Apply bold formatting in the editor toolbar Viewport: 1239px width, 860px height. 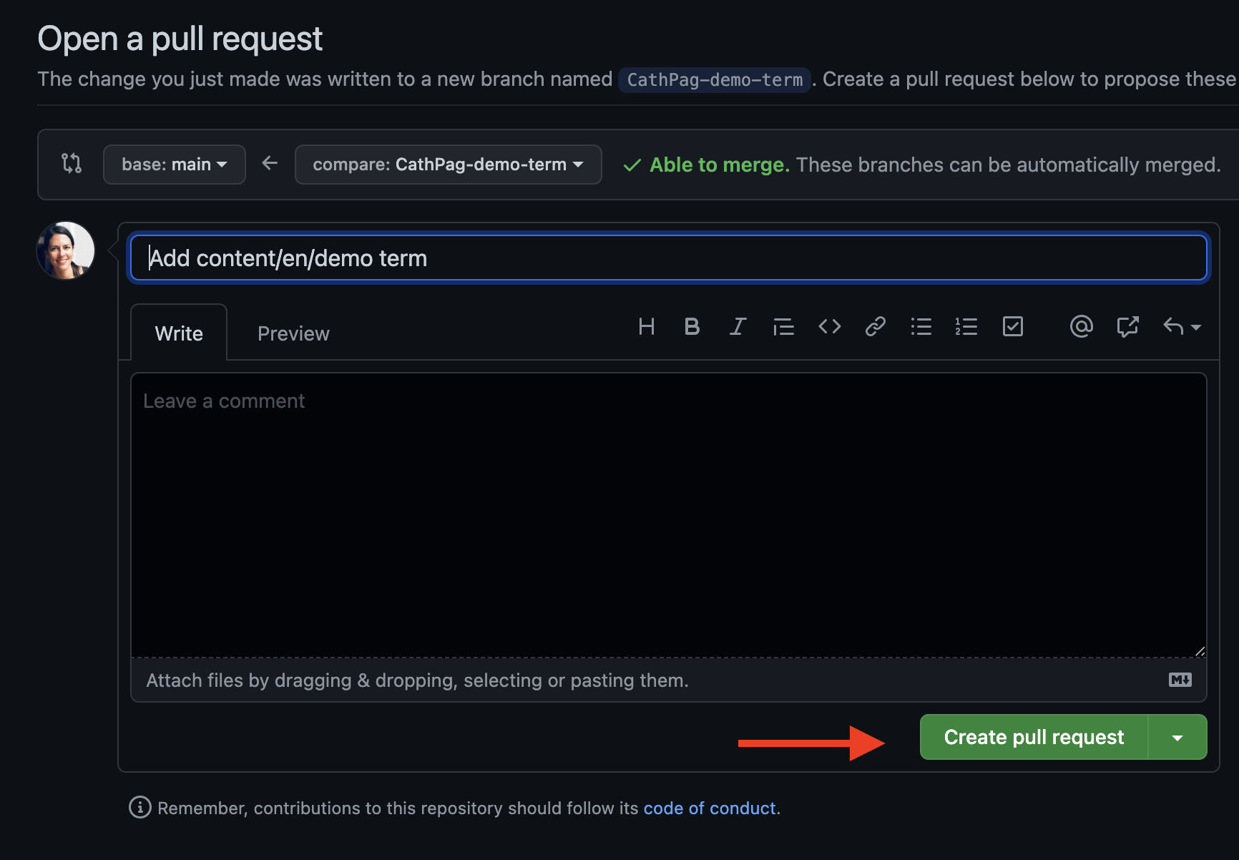click(692, 327)
